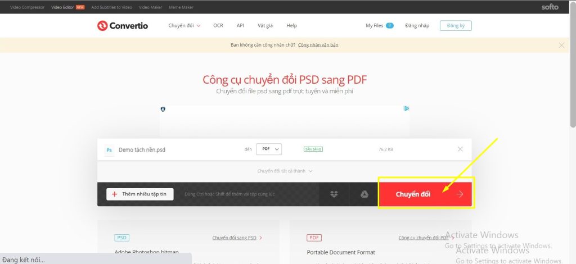
Task: Click the Ps file type icon
Action: point(109,149)
